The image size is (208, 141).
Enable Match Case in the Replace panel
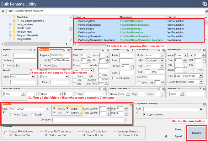pyautogui.click(x=42, y=65)
